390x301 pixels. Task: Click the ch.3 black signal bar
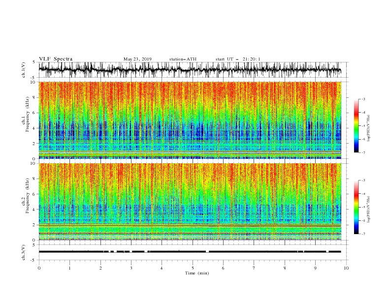[190, 252]
